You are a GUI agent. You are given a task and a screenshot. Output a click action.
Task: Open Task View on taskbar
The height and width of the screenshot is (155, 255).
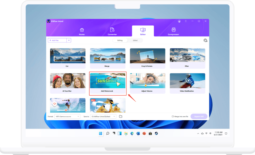114,134
